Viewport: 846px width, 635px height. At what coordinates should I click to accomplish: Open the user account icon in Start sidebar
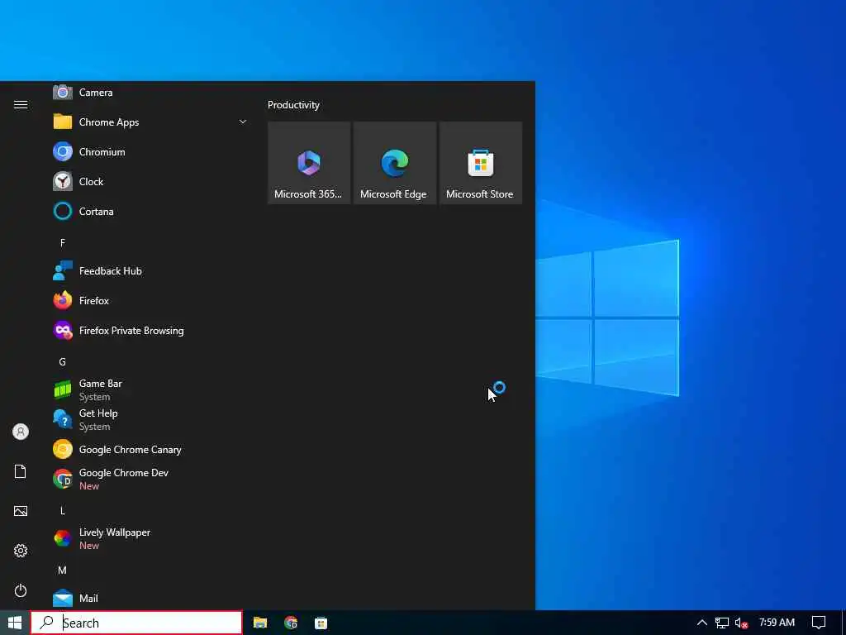(x=21, y=432)
